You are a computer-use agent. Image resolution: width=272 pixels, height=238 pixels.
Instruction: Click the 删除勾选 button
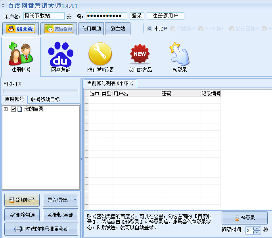point(22,215)
